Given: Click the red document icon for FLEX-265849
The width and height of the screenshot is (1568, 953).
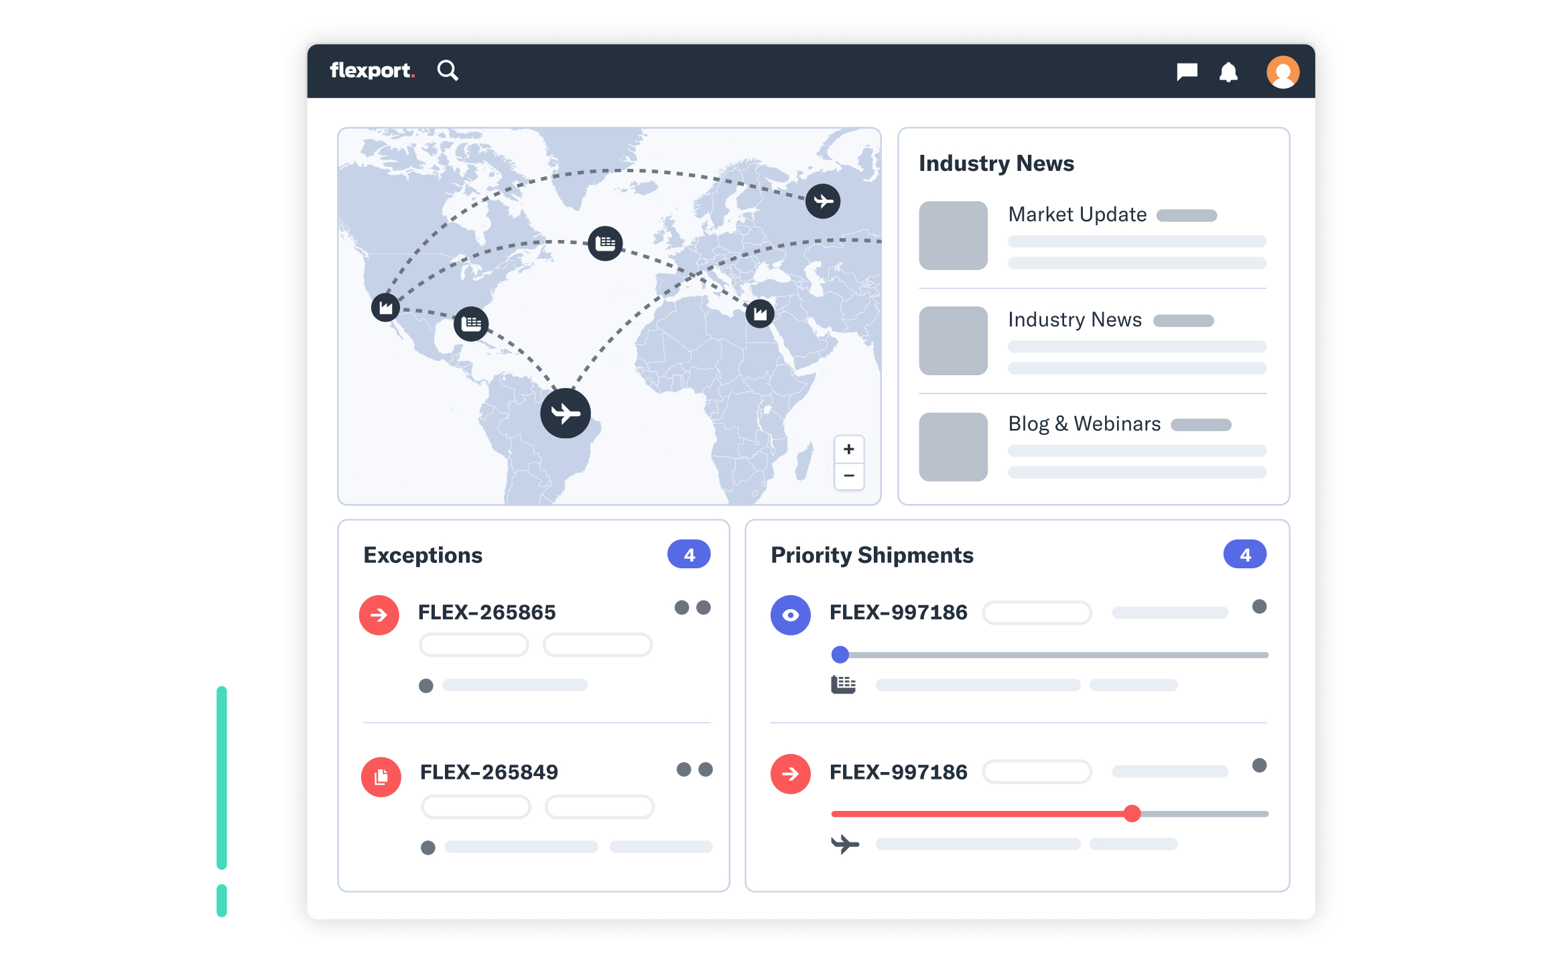Looking at the screenshot, I should pos(381,777).
